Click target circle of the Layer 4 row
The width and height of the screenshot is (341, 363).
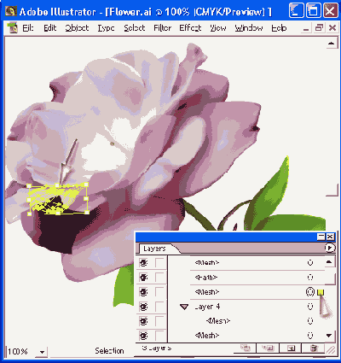point(310,307)
